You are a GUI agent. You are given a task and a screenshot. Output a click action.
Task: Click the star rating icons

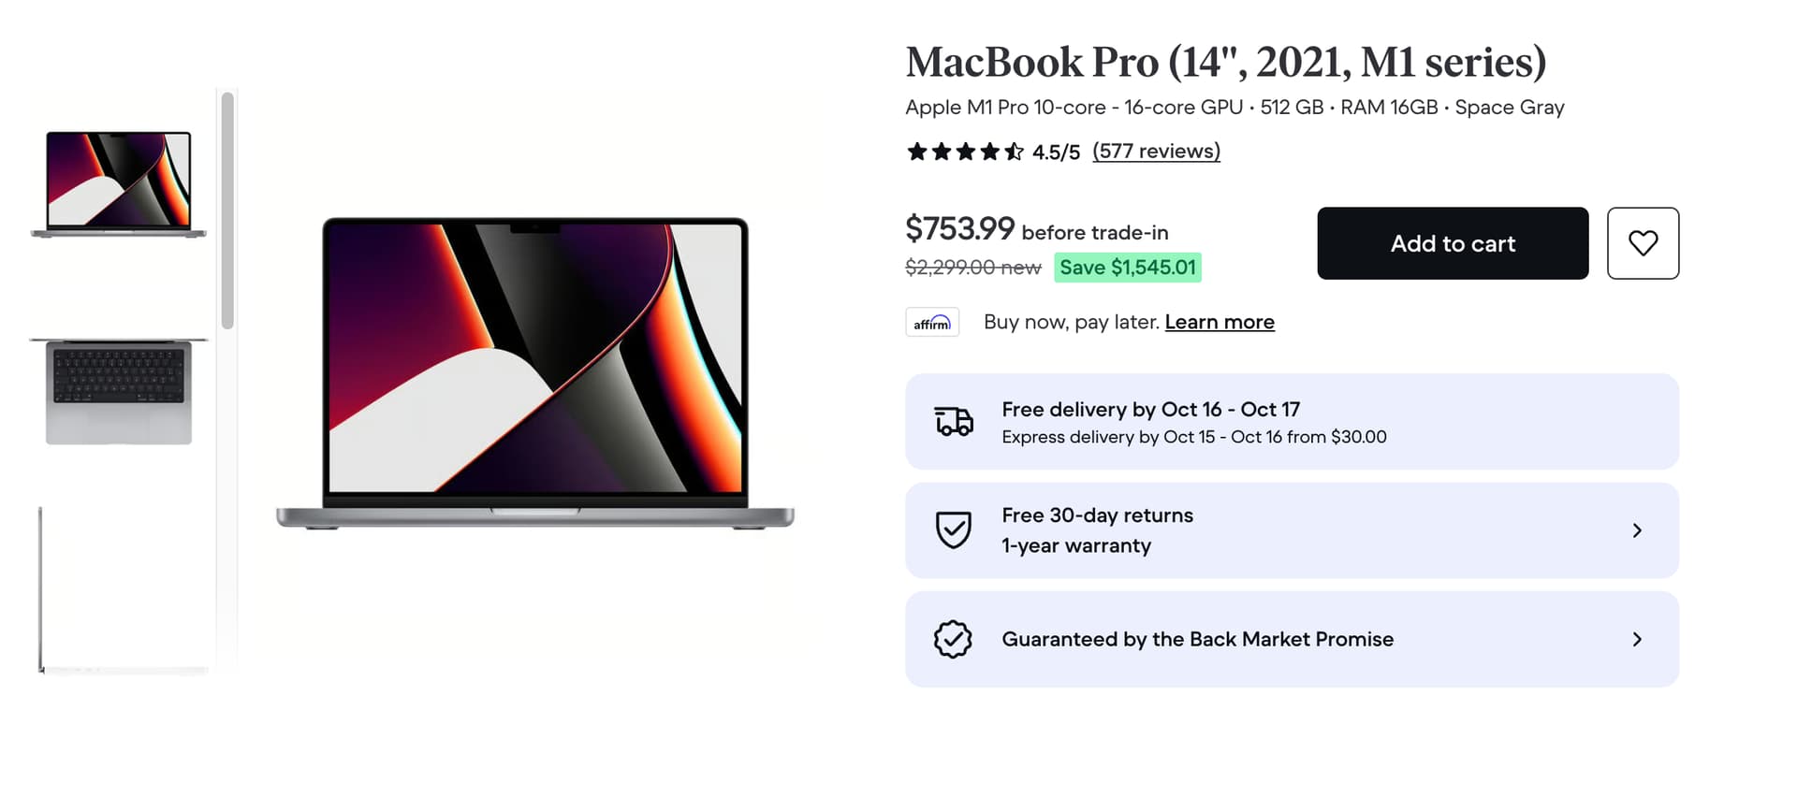point(965,152)
